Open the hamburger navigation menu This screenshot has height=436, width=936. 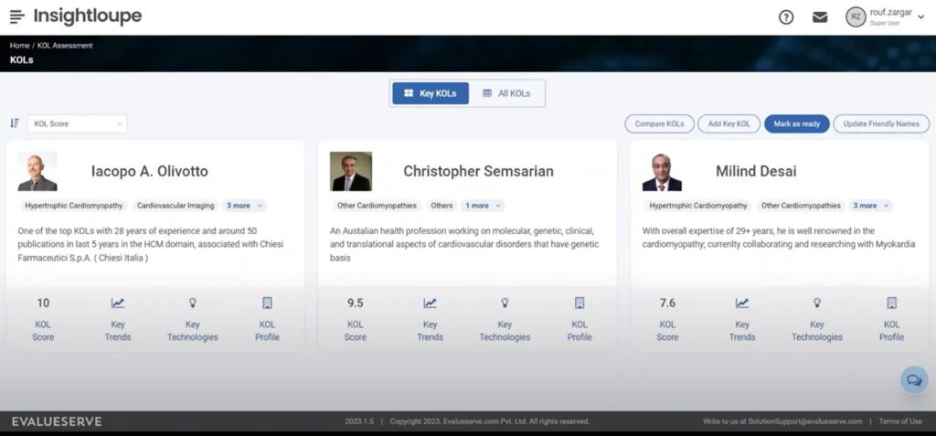point(17,16)
